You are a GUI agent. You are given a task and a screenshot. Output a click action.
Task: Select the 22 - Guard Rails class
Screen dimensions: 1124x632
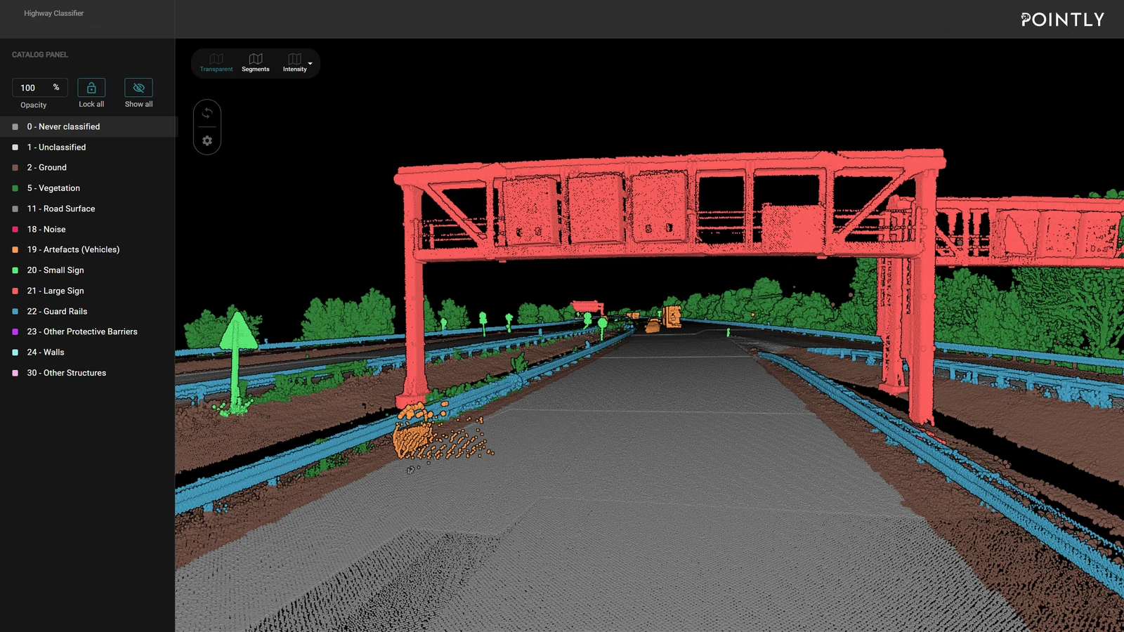tap(89, 311)
